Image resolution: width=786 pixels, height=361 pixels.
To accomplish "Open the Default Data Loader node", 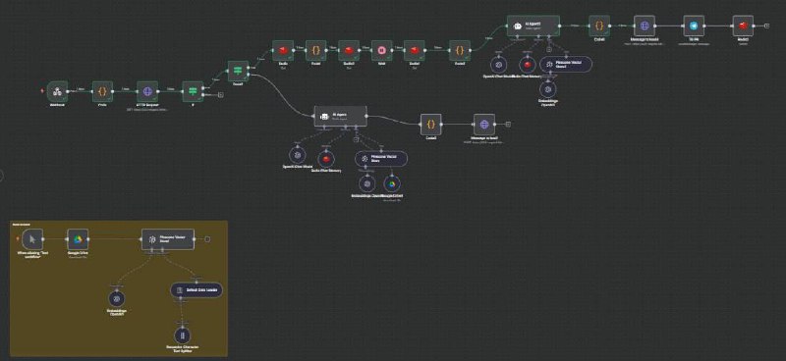I will (x=196, y=290).
